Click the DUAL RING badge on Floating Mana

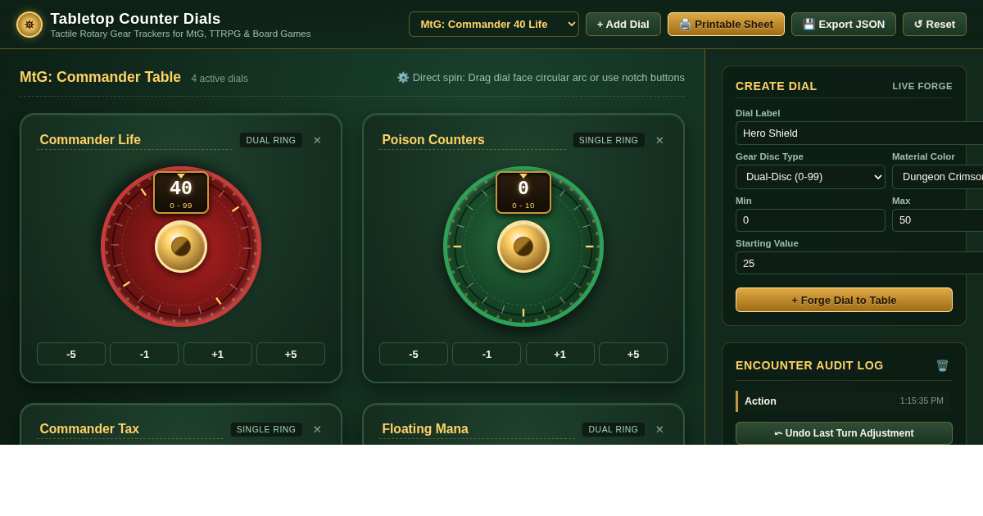(614, 429)
